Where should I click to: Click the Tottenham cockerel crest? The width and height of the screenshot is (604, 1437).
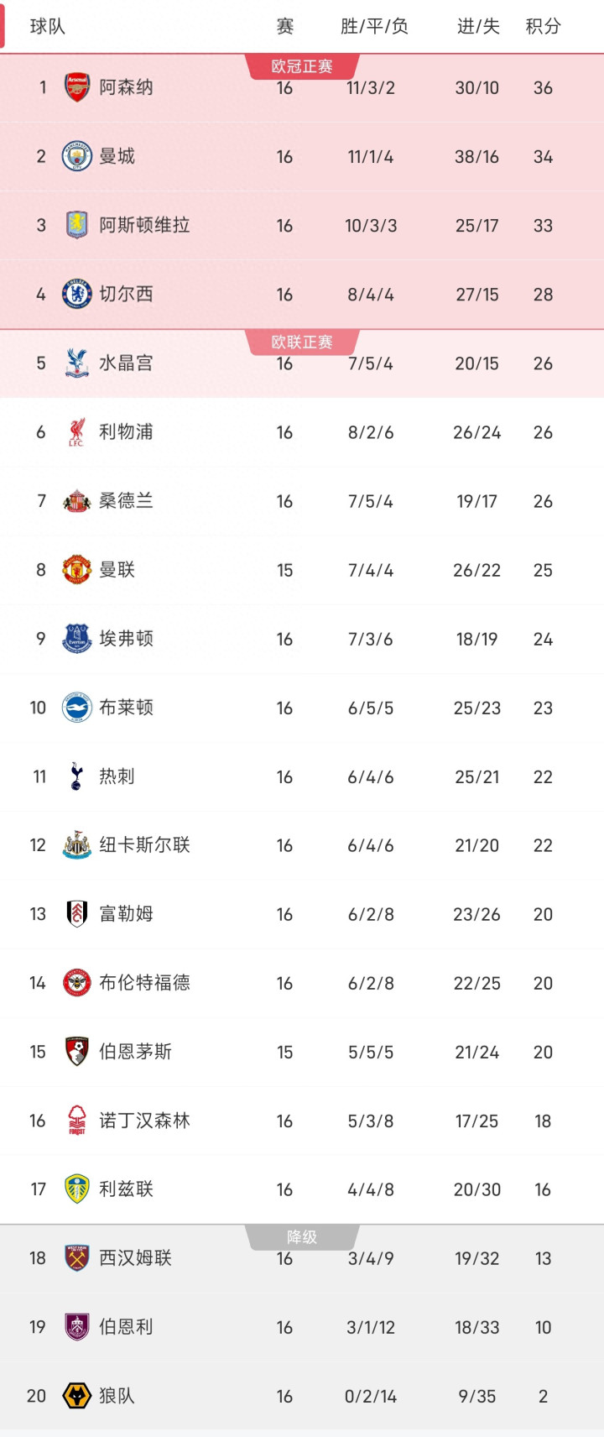pos(77,776)
